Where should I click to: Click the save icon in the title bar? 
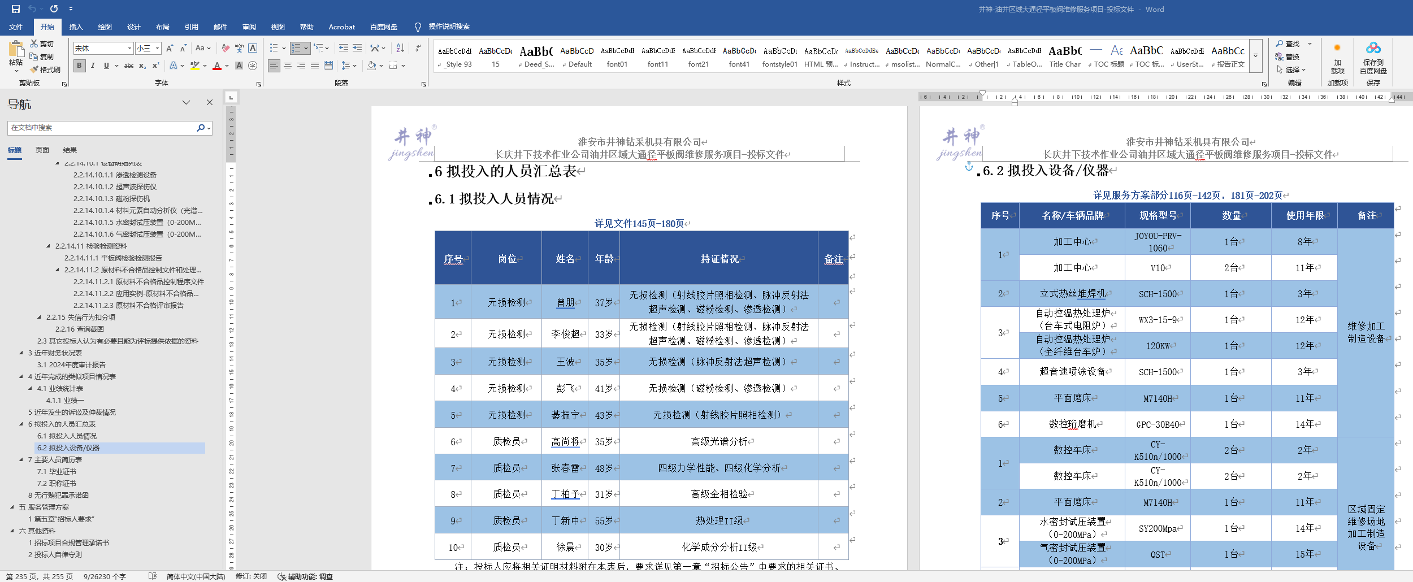click(16, 9)
